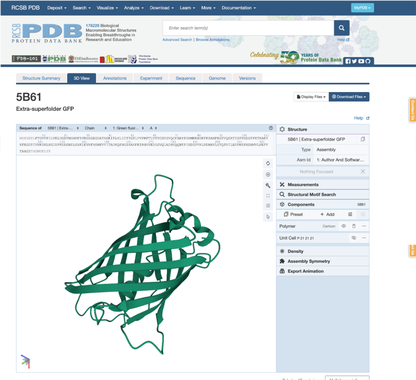The width and height of the screenshot is (416, 380).
Task: Show the Unit Cell P 21 21 21
Action: point(354,238)
